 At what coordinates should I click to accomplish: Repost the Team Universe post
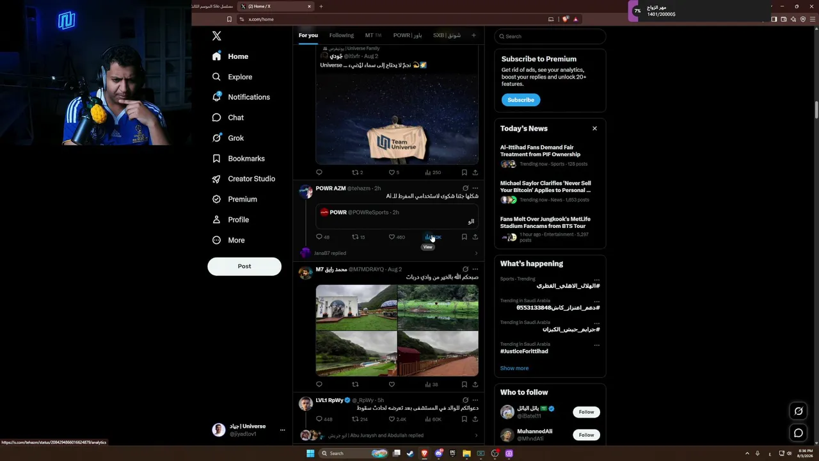point(357,172)
